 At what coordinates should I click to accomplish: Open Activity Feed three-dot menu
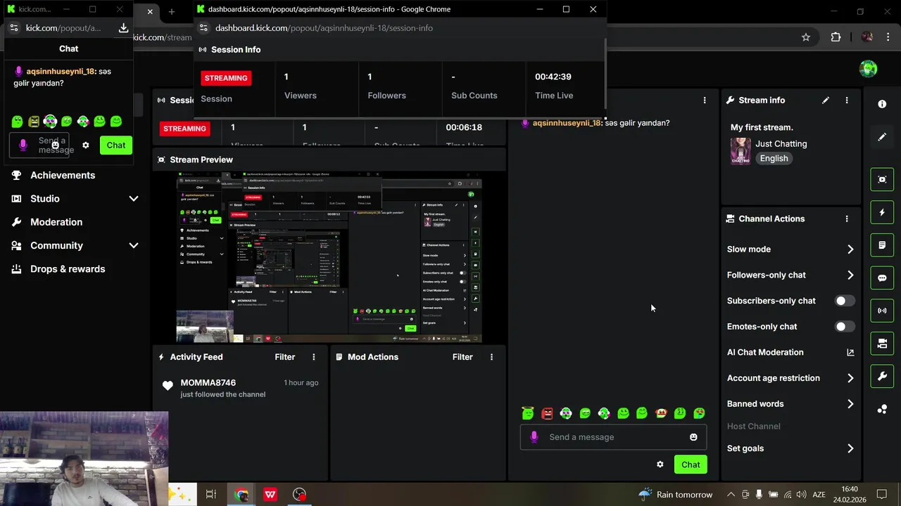coord(314,357)
